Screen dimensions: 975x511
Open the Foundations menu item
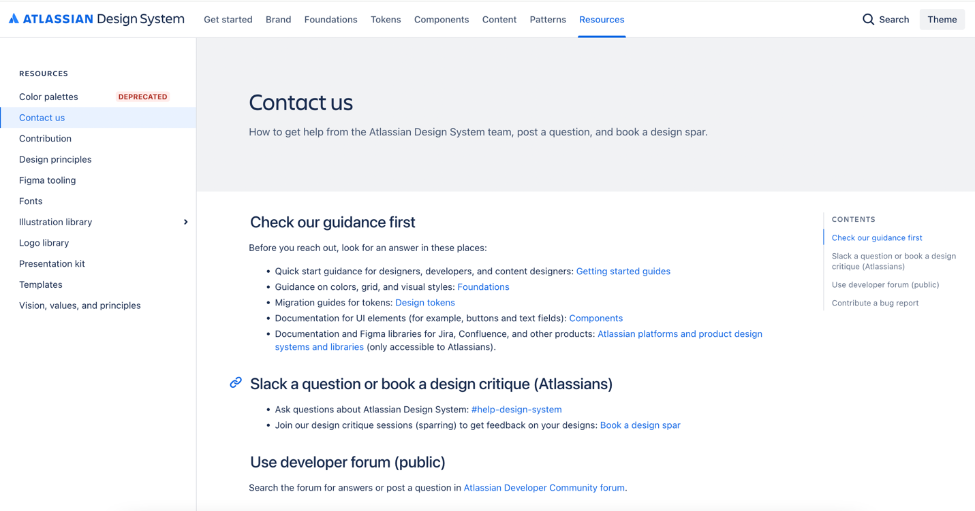coord(330,20)
